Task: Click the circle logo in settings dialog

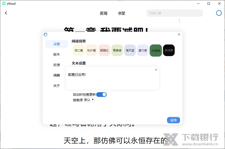Action: click(45, 35)
